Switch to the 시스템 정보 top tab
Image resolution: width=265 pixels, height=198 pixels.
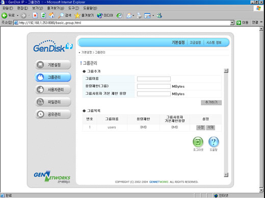pos(214,42)
